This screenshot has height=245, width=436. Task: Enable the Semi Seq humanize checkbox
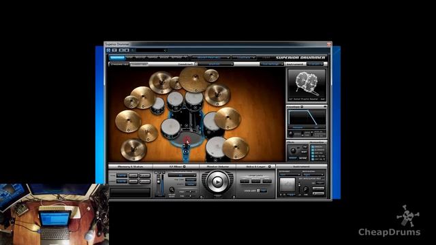(x=313, y=153)
